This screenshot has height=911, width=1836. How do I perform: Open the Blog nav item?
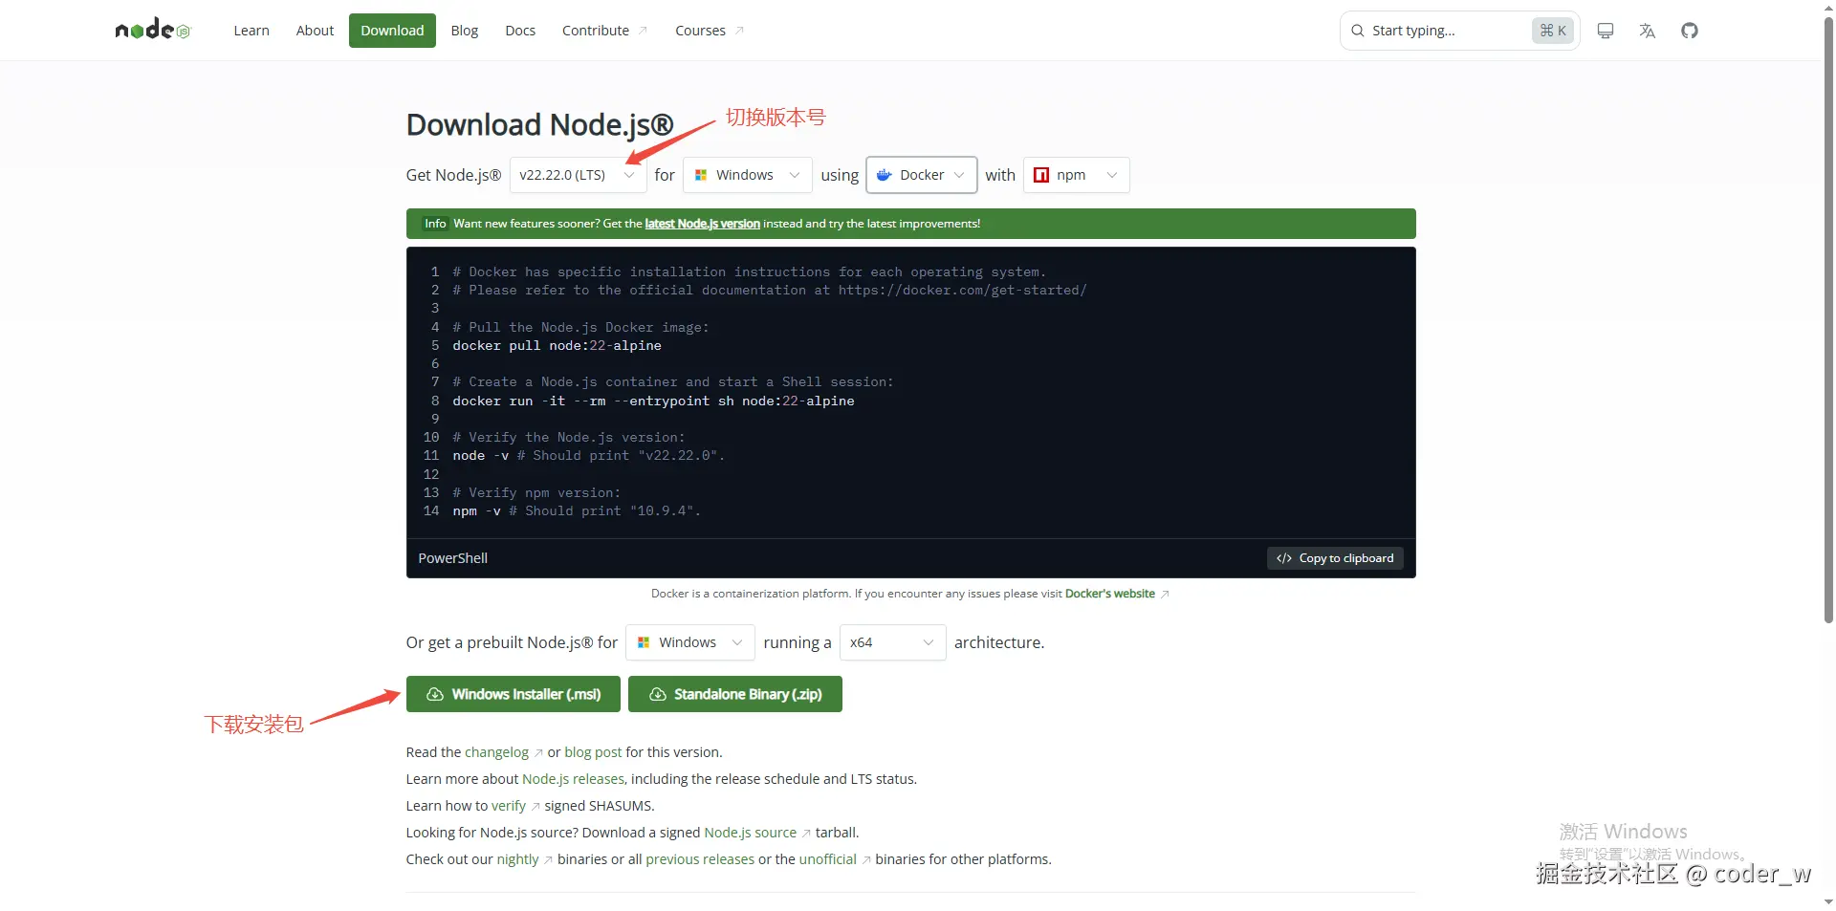(x=465, y=31)
